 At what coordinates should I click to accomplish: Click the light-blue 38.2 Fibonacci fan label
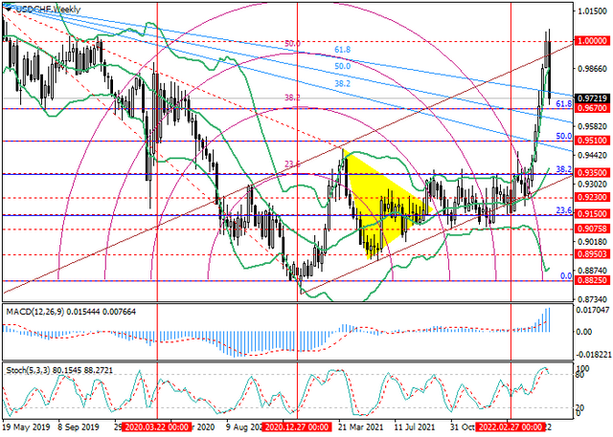click(343, 83)
